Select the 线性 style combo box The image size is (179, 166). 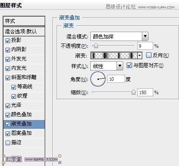coord(107,66)
